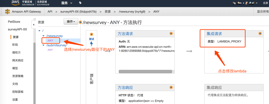269x104 pixels.
Task: Select PetStore in the API list
Action: pyautogui.click(x=14, y=22)
